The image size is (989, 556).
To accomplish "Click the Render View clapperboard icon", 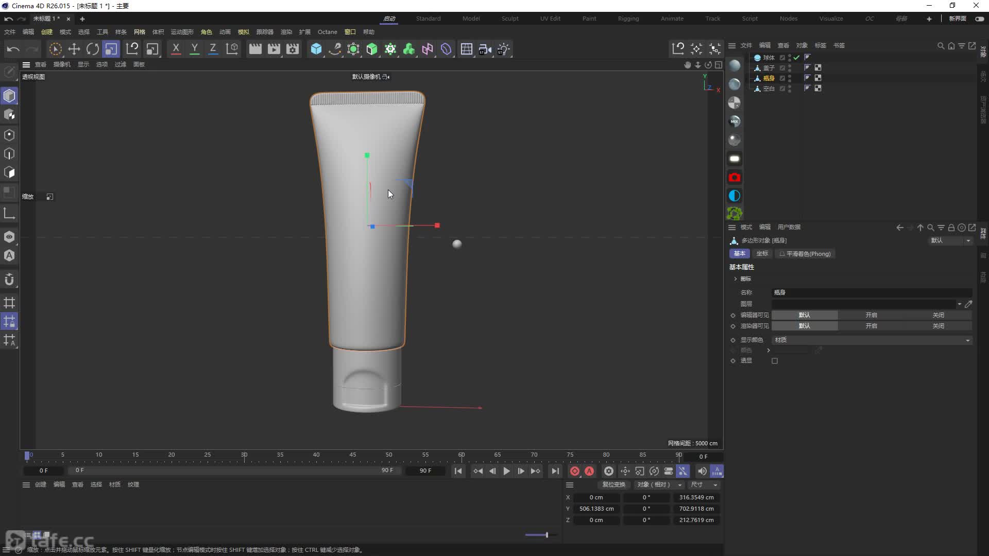I will pyautogui.click(x=255, y=49).
